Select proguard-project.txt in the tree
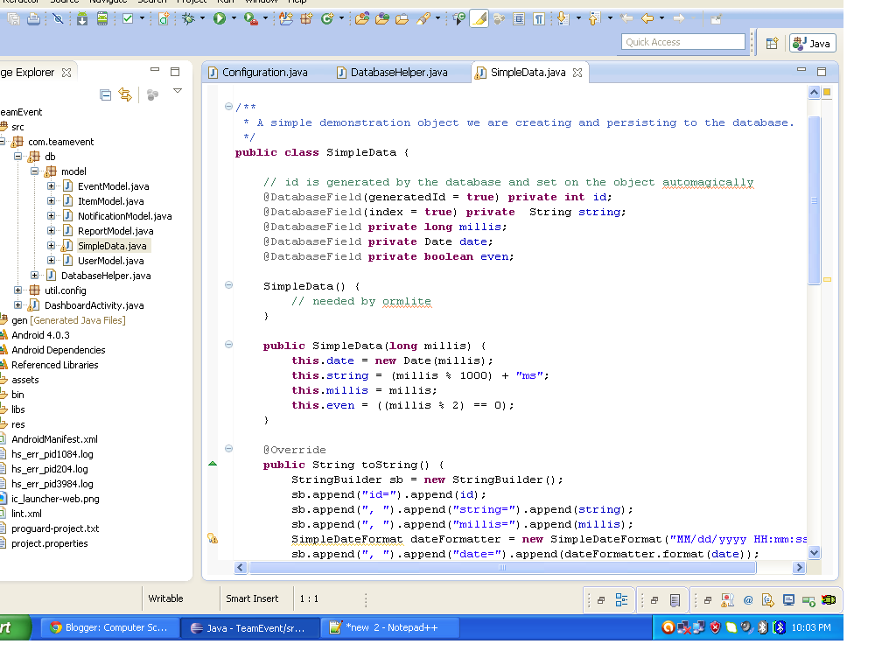This screenshot has width=896, height=672. click(55, 528)
